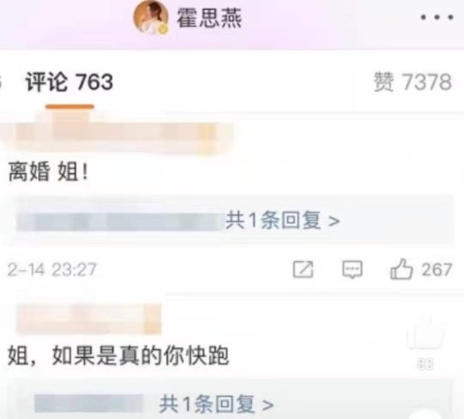464x419 pixels.
Task: Tap the blurred username above the 快跑 comment
Action: pos(89,319)
